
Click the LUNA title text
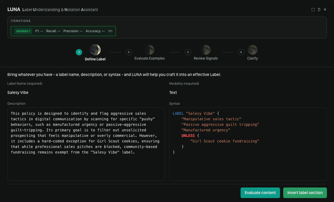14,9
